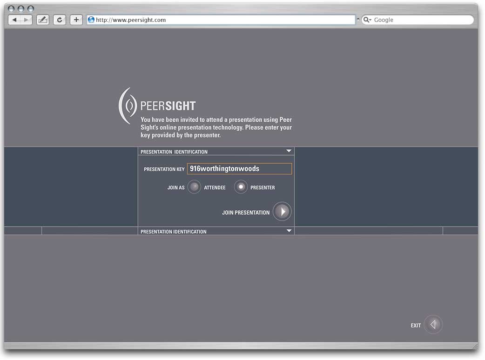Click the JOIN AS label
Image resolution: width=485 pixels, height=360 pixels.
[x=176, y=187]
